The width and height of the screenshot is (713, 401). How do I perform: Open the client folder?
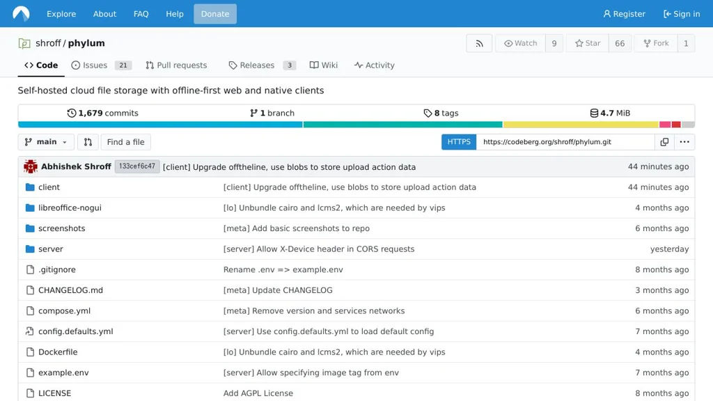click(x=49, y=187)
